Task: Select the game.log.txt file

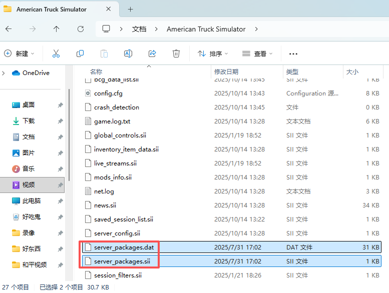Action: [112, 121]
